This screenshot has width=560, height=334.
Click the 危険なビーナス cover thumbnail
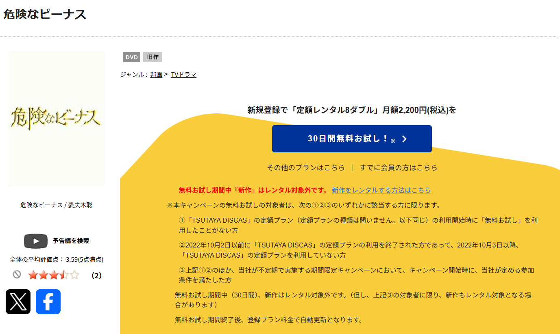coord(56,119)
